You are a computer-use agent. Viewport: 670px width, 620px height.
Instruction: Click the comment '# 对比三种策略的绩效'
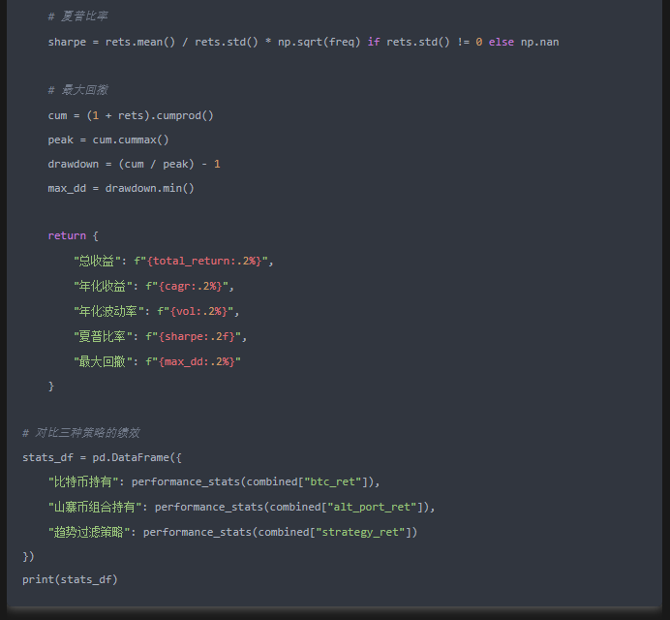(81, 433)
